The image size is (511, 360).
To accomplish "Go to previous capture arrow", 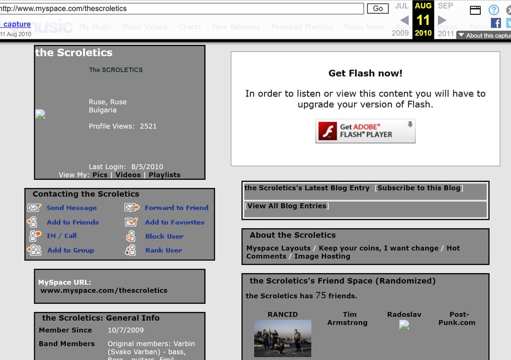I will 404,20.
